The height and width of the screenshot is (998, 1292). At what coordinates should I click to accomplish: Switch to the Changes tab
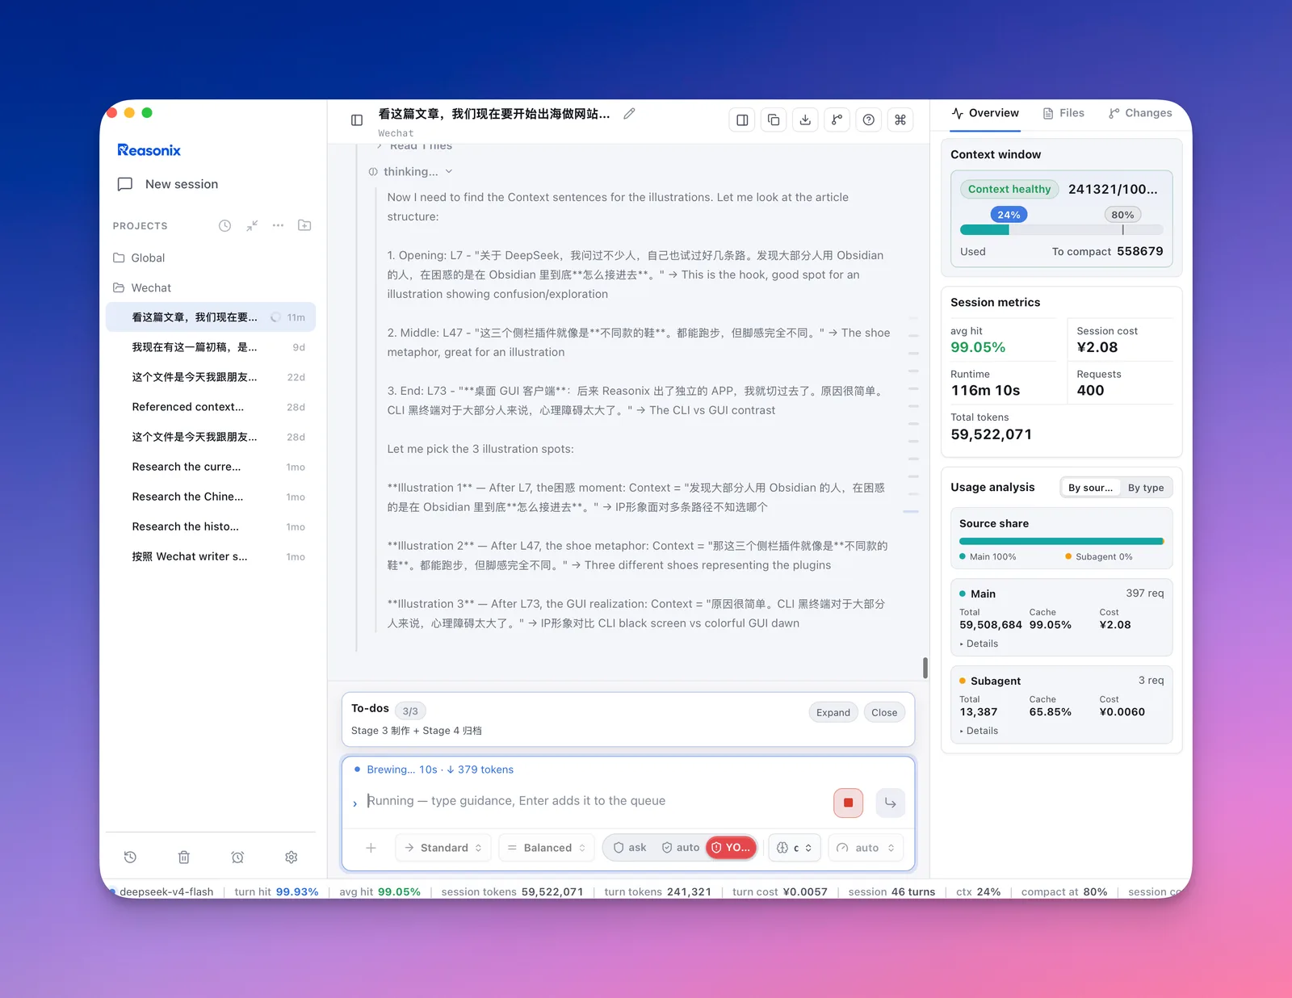click(x=1140, y=113)
